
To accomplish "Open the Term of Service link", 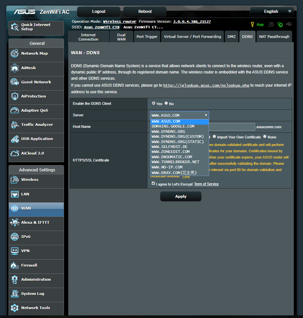I will point(206,184).
